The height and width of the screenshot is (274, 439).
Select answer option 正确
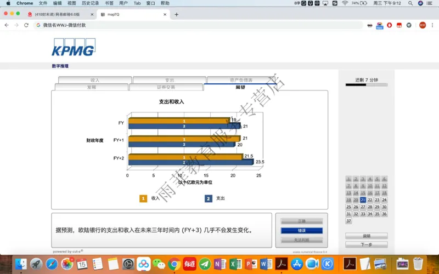click(x=302, y=221)
